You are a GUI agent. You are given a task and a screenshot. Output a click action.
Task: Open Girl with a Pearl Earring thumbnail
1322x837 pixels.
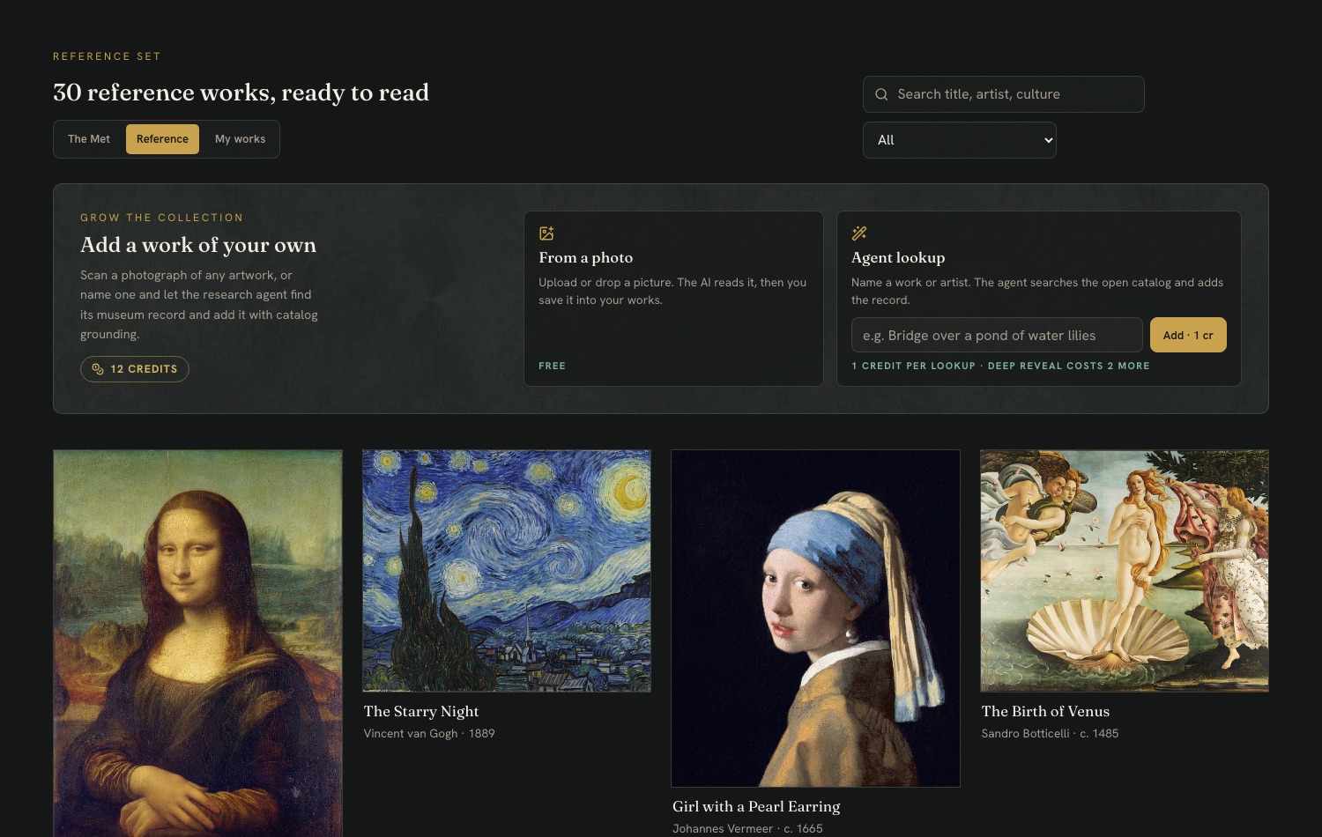tap(815, 618)
